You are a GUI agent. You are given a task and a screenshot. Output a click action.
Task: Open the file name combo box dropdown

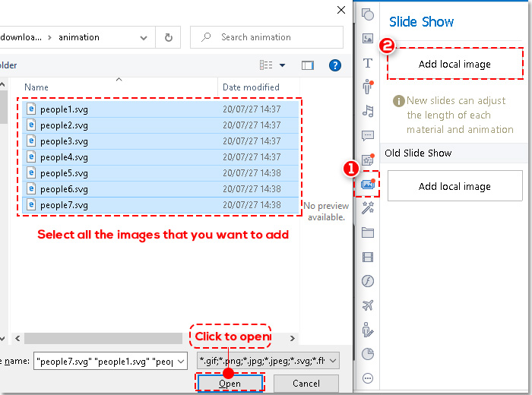181,362
